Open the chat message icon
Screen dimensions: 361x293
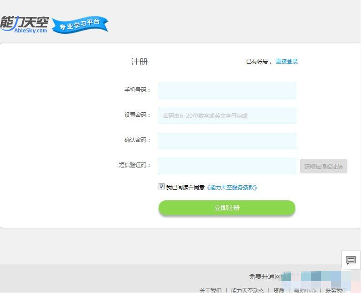351,260
